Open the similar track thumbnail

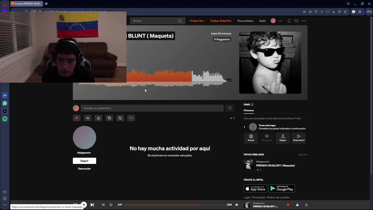[249, 164]
